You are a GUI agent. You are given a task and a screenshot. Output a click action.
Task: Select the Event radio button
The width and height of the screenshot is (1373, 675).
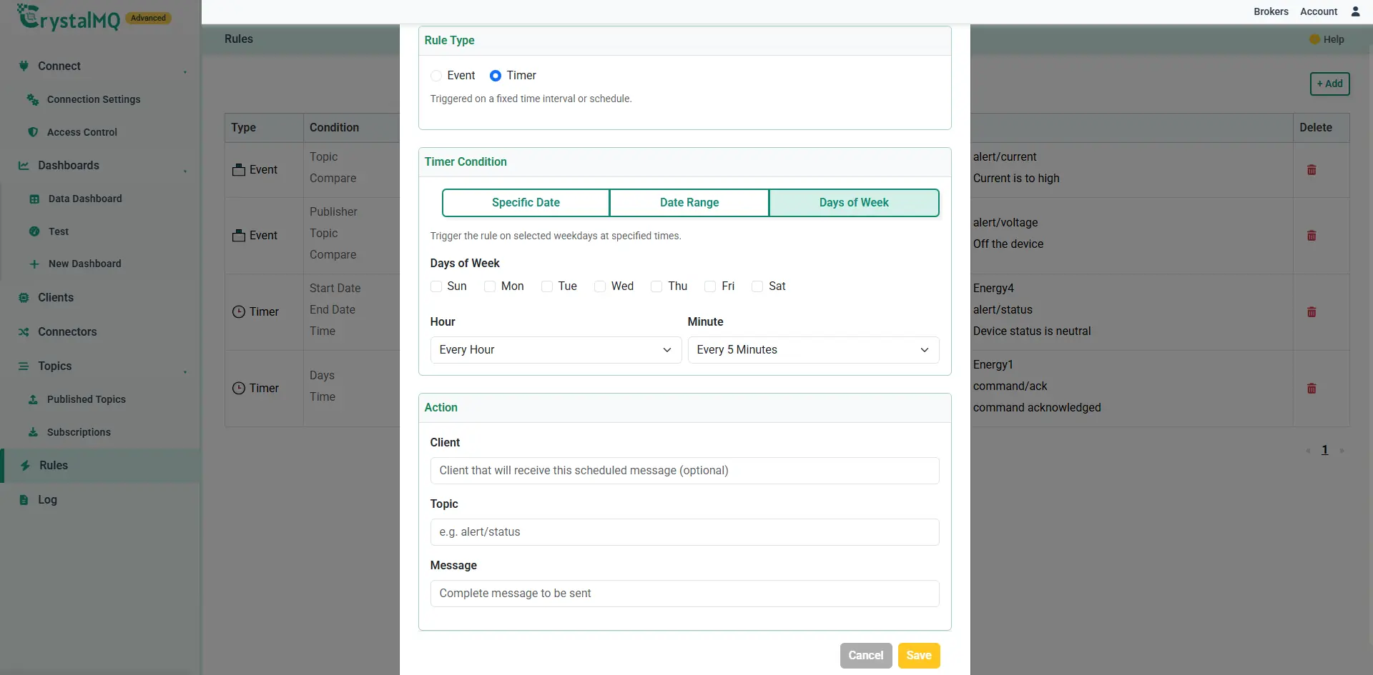pyautogui.click(x=436, y=76)
